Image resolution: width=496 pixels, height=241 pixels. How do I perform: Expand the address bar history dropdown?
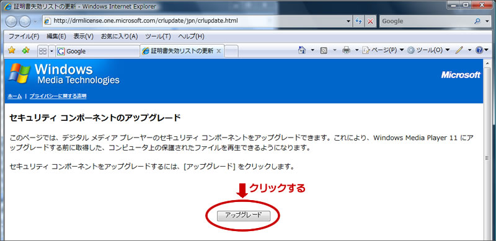348,21
